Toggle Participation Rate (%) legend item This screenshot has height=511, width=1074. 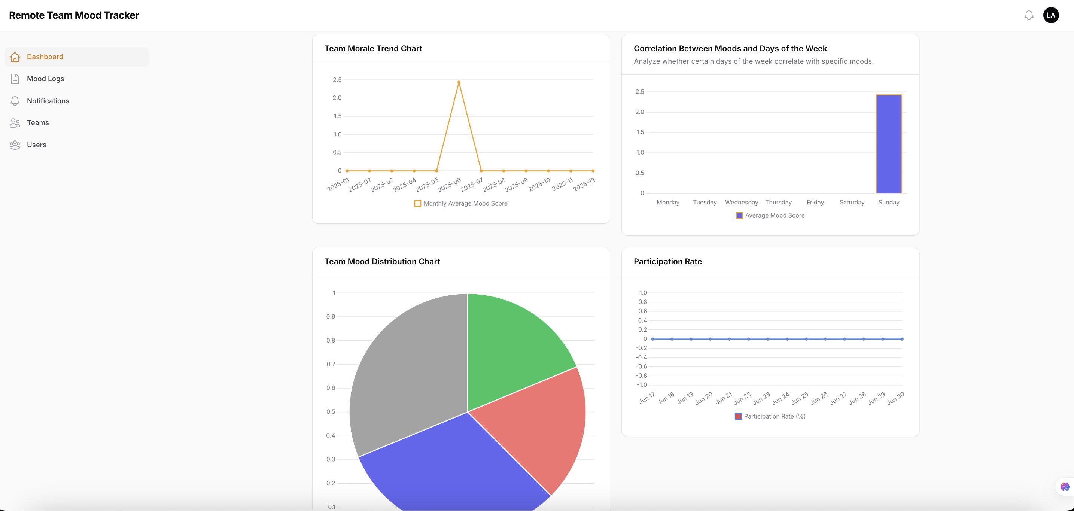(x=770, y=416)
